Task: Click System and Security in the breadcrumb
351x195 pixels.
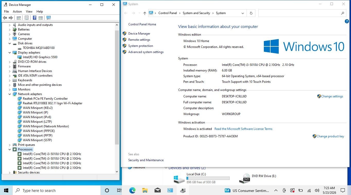Action: tap(196, 13)
